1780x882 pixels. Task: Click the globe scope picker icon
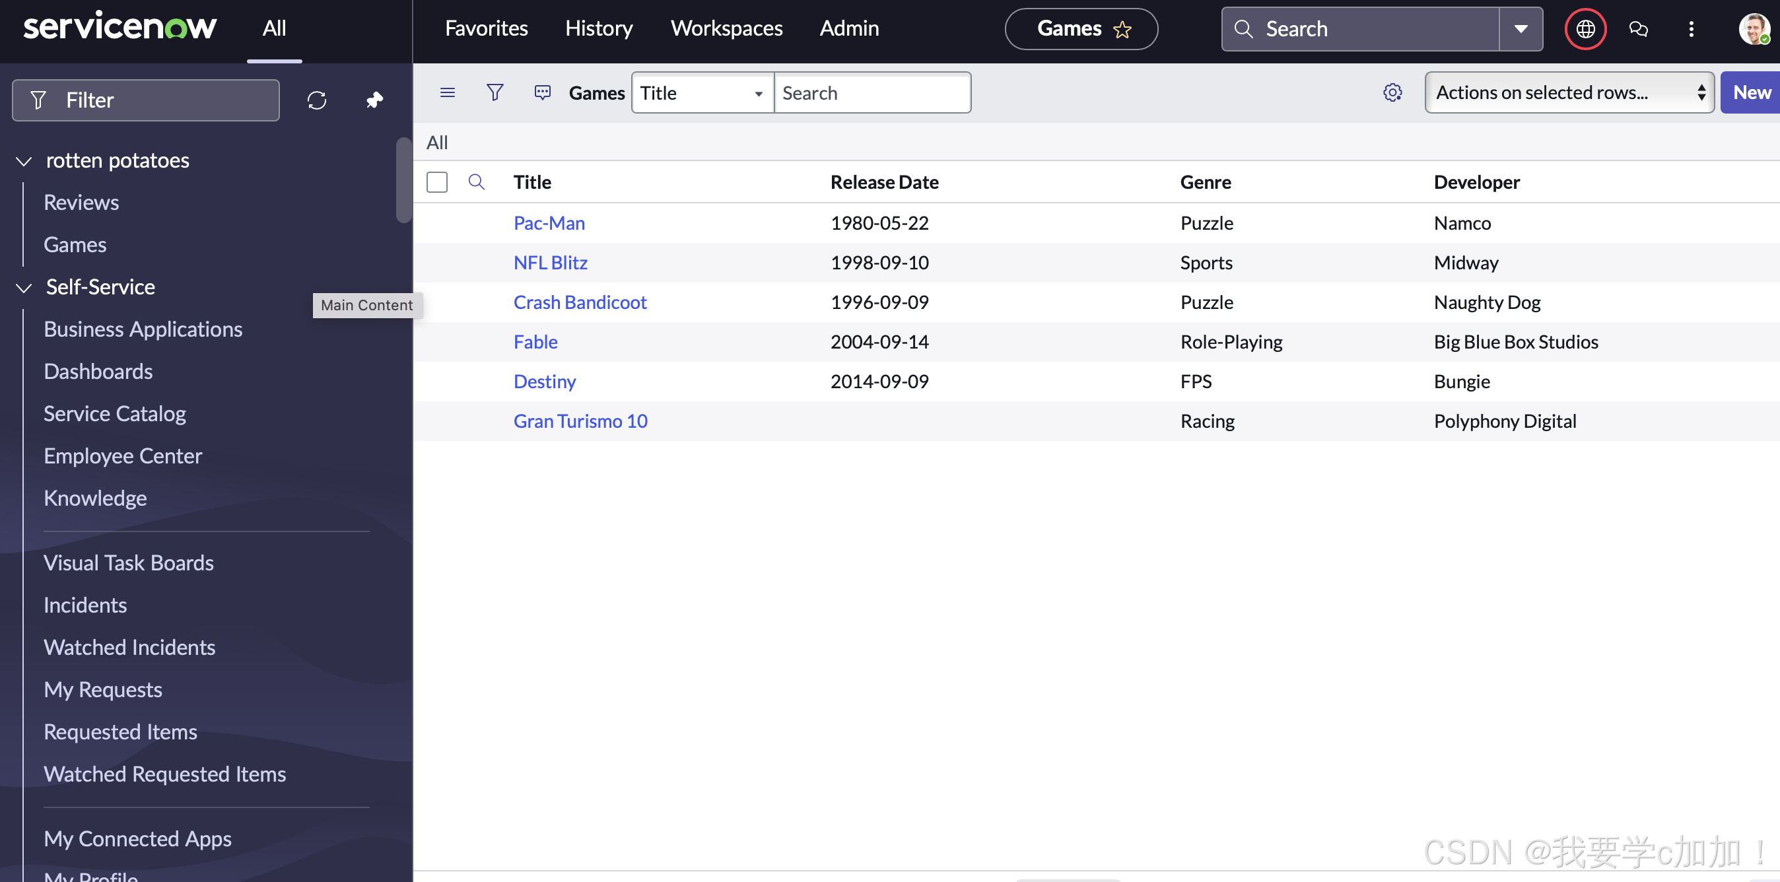pos(1585,29)
